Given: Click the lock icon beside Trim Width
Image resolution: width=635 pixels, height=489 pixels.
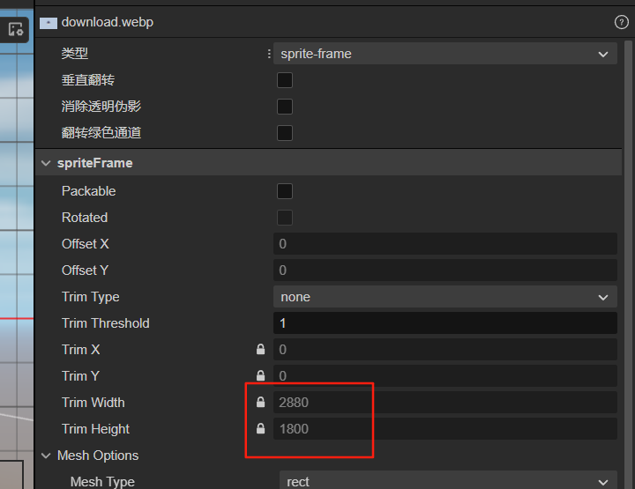Looking at the screenshot, I should click(260, 402).
